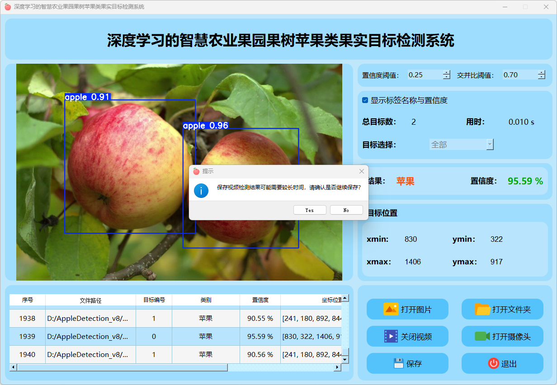Click the 保存 floppy disk icon
Image resolution: width=557 pixels, height=385 pixels.
(398, 363)
